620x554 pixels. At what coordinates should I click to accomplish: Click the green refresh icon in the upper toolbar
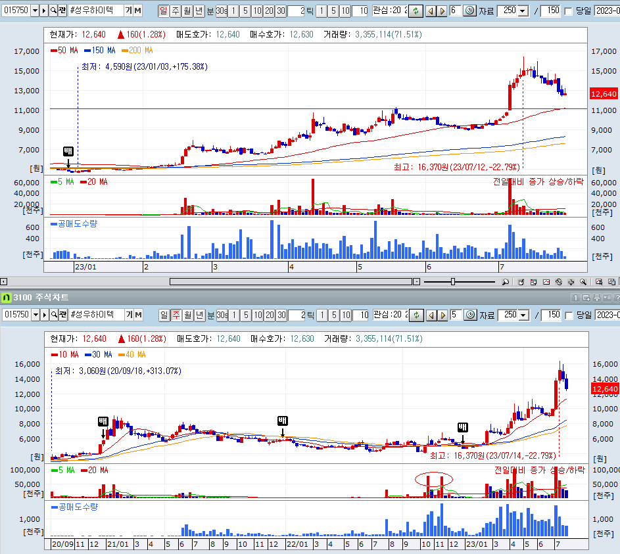[x=415, y=11]
